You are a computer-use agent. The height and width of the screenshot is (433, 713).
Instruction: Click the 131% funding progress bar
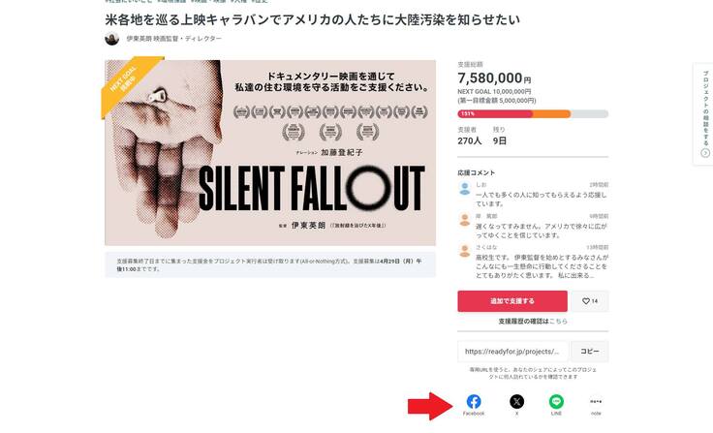pos(532,113)
